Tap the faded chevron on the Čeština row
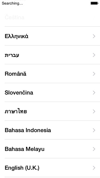Viewport: 100px width, 178px height. pos(94,18)
